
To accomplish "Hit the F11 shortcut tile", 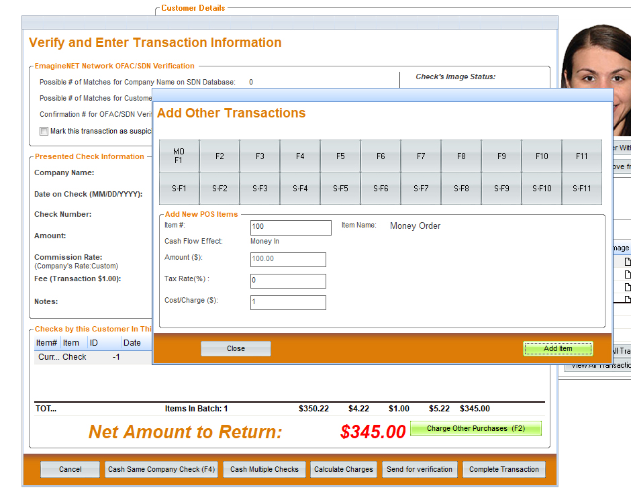I will (x=581, y=156).
